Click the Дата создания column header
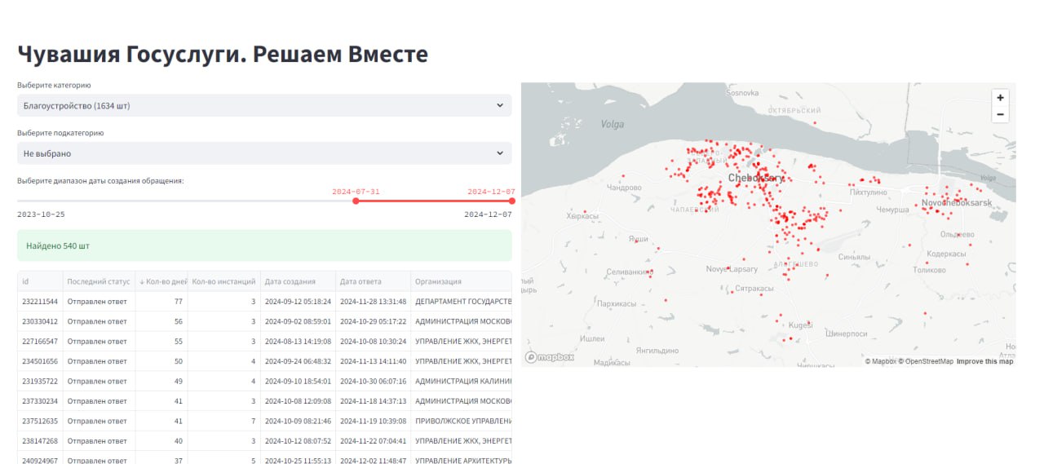 point(290,281)
